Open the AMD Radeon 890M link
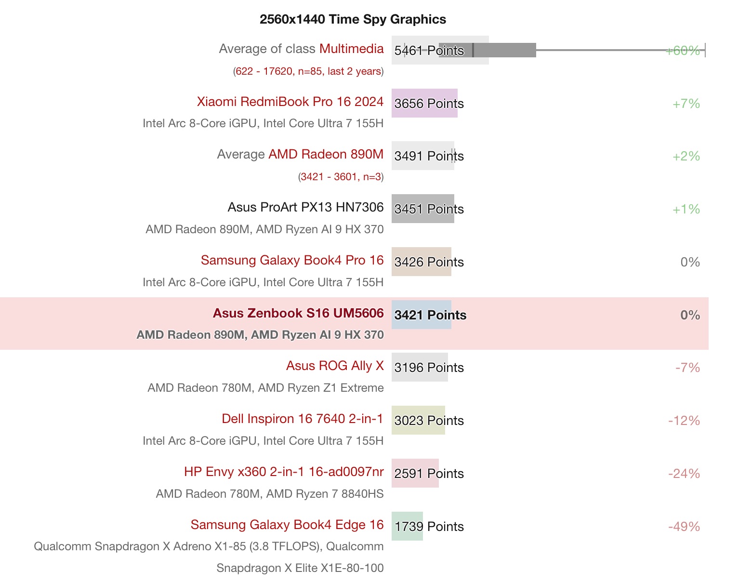Viewport: 738px width, 583px height. click(x=326, y=154)
